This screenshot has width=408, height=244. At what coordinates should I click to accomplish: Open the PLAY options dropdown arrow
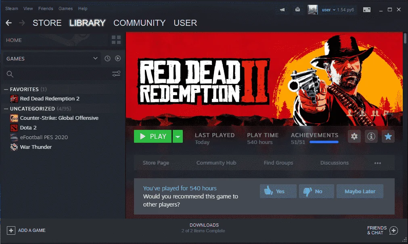point(178,136)
